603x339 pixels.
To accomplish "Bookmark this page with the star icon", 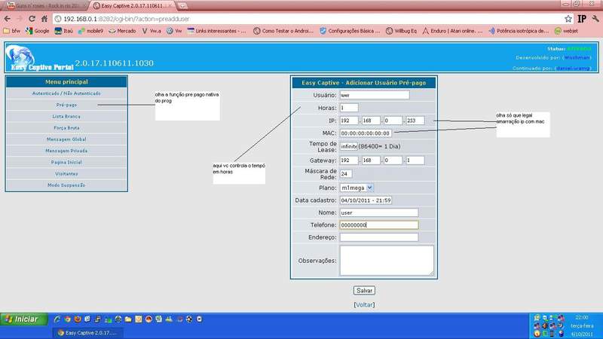I will pos(568,19).
